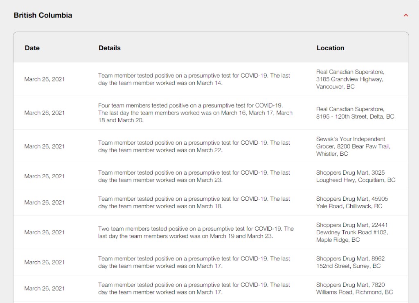The width and height of the screenshot is (419, 303).
Task: Click the 'Four team members tested positive' details
Action: pos(195,113)
